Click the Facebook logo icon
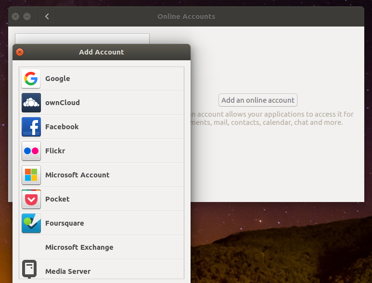Viewport: 372px width, 283px height. pos(31,127)
